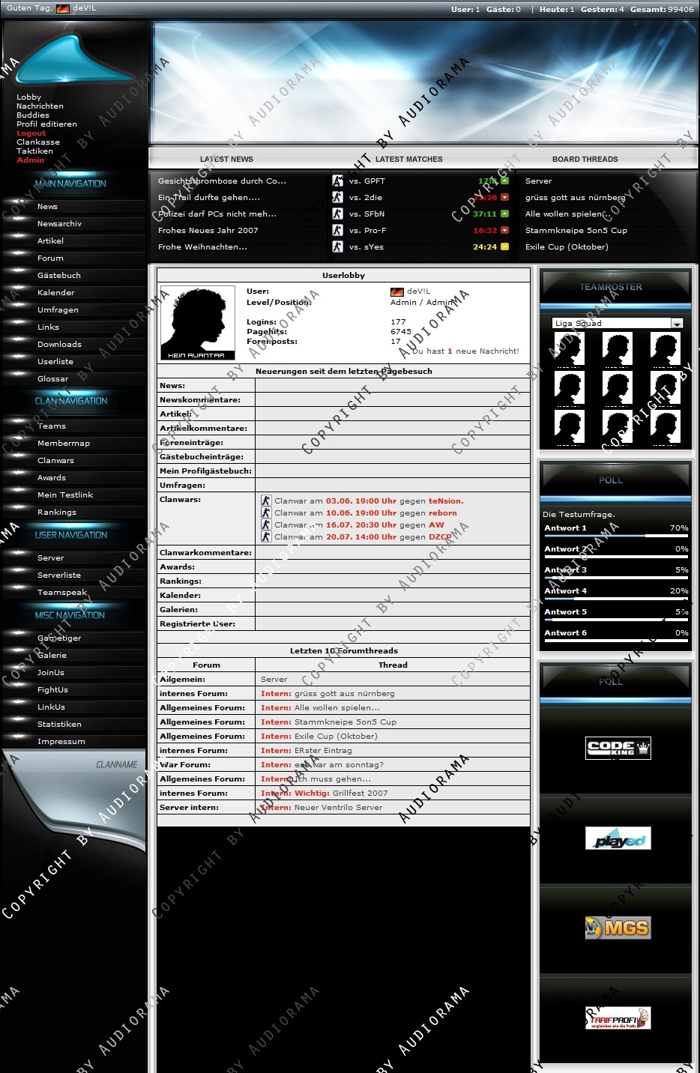Open Teamspeak in the user navigation
This screenshot has width=700, height=1073.
62,593
